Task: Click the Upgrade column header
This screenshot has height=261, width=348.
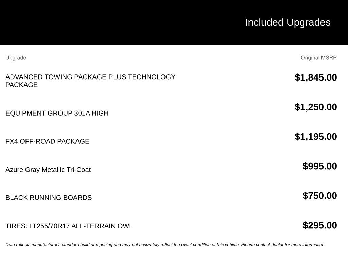Action: [16, 58]
